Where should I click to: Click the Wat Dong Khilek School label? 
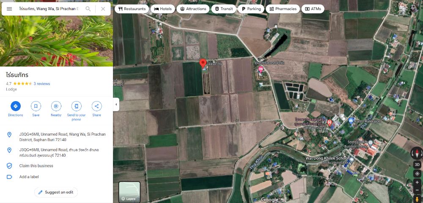[327, 158]
